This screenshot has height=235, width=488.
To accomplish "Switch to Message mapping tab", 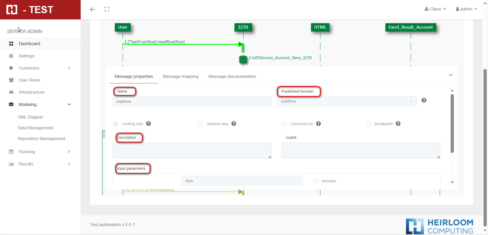I will coord(181,76).
